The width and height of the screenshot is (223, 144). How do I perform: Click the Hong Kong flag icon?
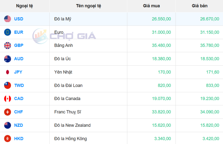click(8, 138)
